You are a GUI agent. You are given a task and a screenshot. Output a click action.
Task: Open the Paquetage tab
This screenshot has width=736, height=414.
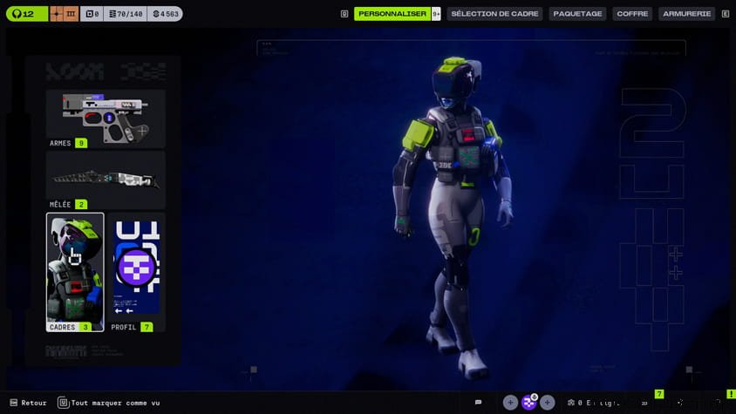click(x=577, y=14)
